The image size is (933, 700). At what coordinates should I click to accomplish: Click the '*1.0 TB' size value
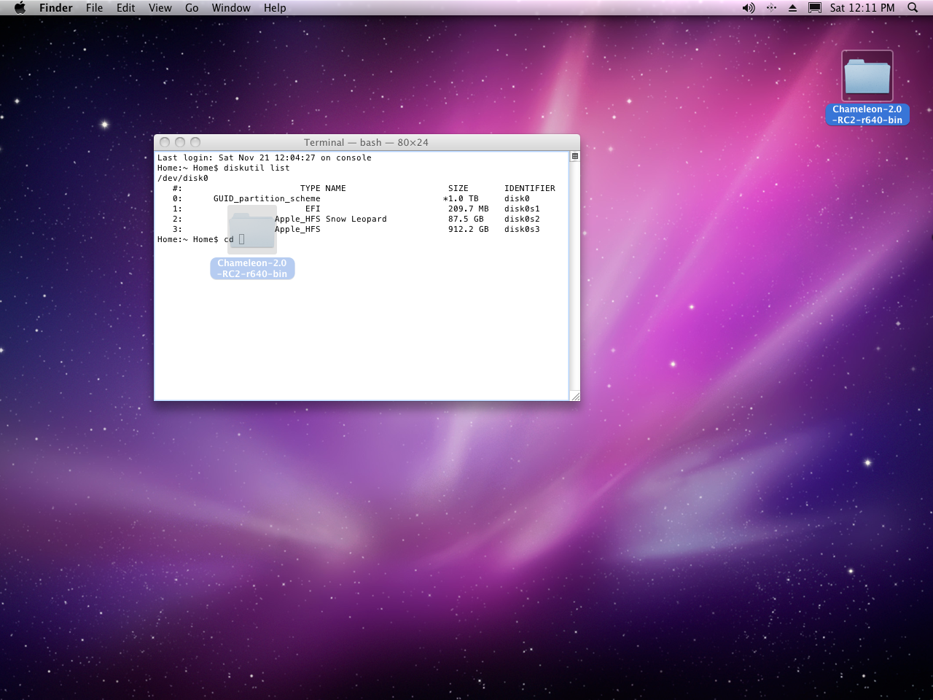click(461, 198)
